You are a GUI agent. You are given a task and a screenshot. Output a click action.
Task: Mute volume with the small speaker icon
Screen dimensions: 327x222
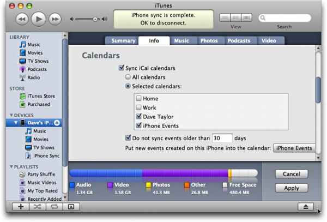[72, 19]
